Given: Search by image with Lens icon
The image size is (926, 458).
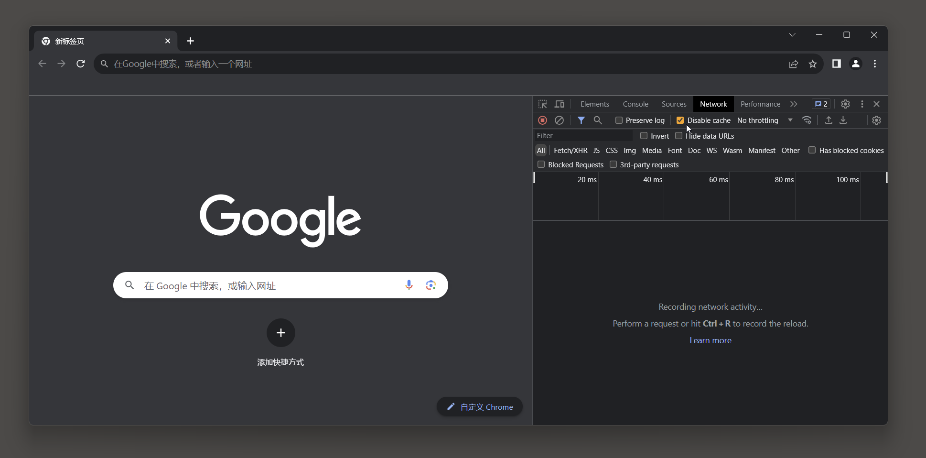Looking at the screenshot, I should pyautogui.click(x=431, y=285).
